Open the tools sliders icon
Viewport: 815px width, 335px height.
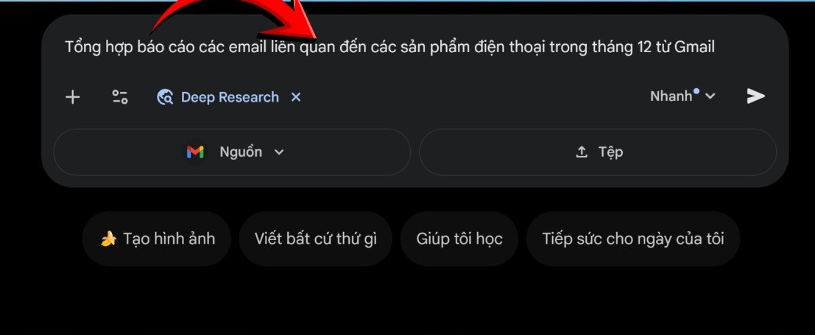pyautogui.click(x=120, y=97)
